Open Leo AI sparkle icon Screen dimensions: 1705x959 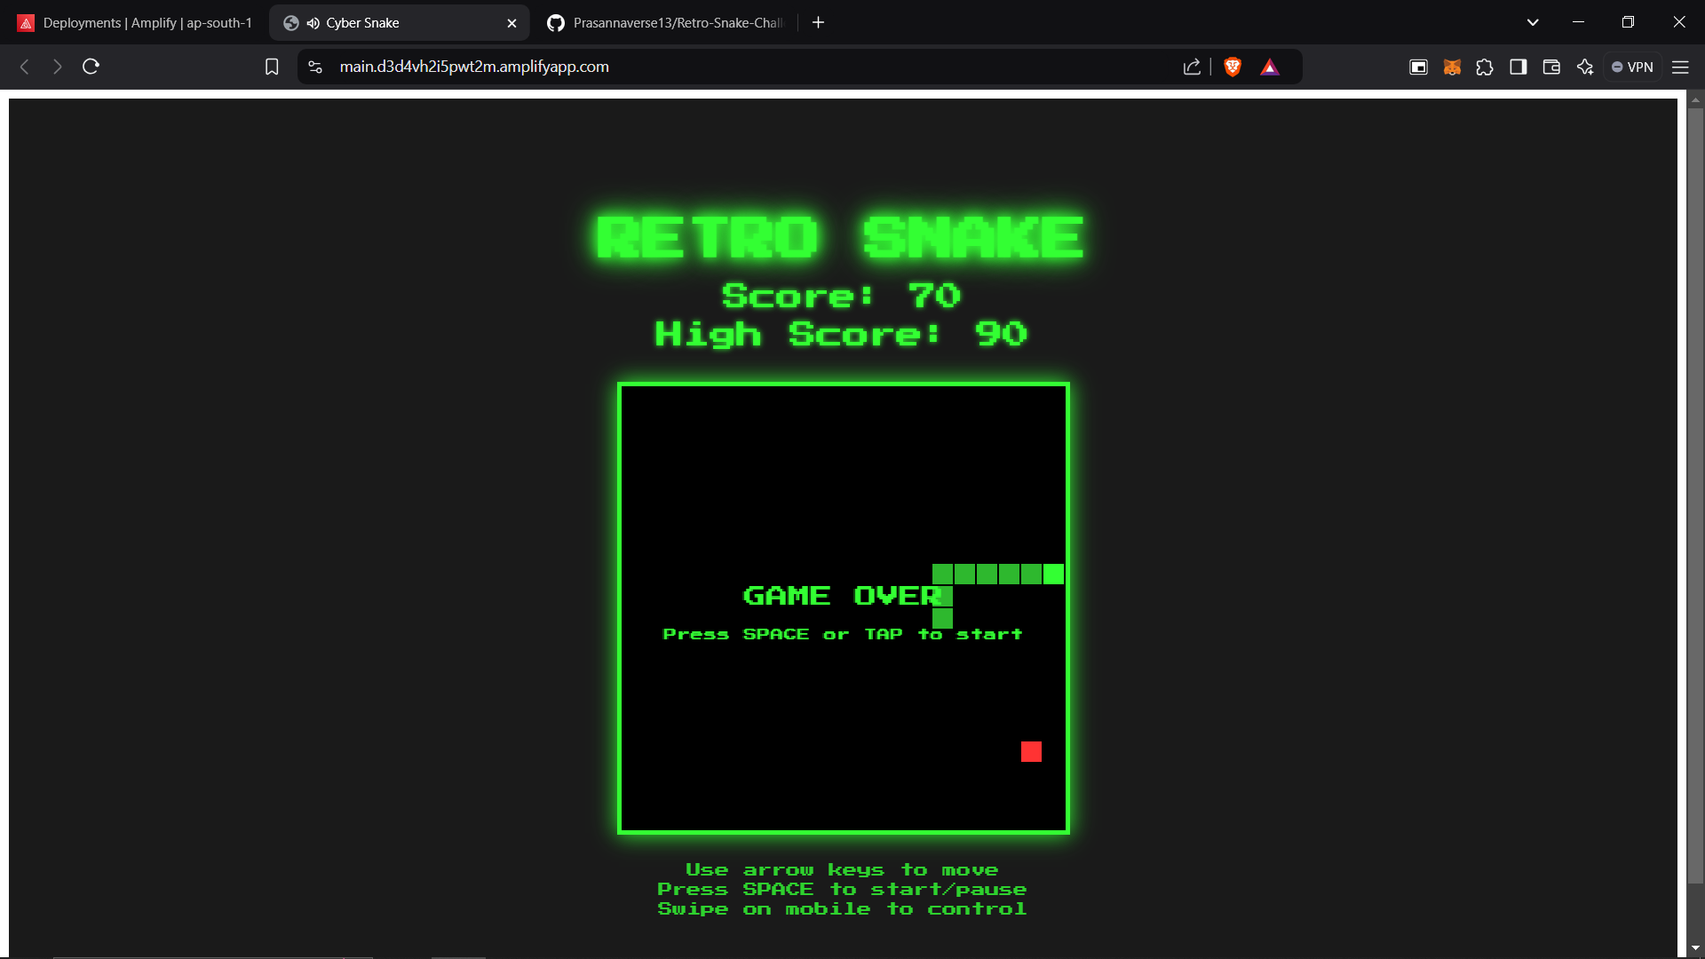tap(1585, 67)
